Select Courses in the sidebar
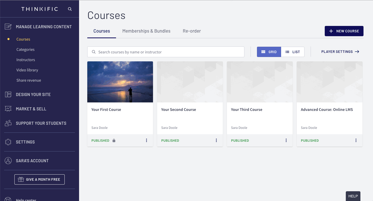The height and width of the screenshot is (201, 373). pyautogui.click(x=23, y=39)
